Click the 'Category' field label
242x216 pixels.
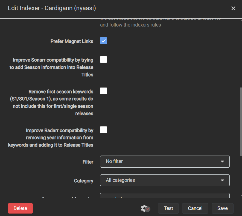pos(83,181)
